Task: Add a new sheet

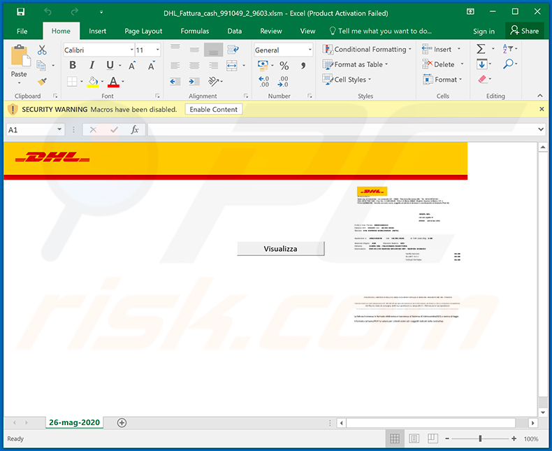Action: click(x=122, y=423)
